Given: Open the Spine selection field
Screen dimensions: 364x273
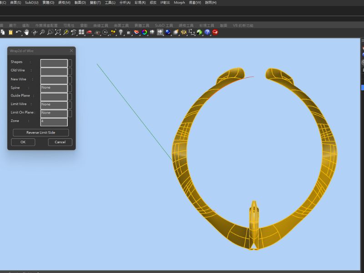Looking at the screenshot, I should [x=54, y=88].
